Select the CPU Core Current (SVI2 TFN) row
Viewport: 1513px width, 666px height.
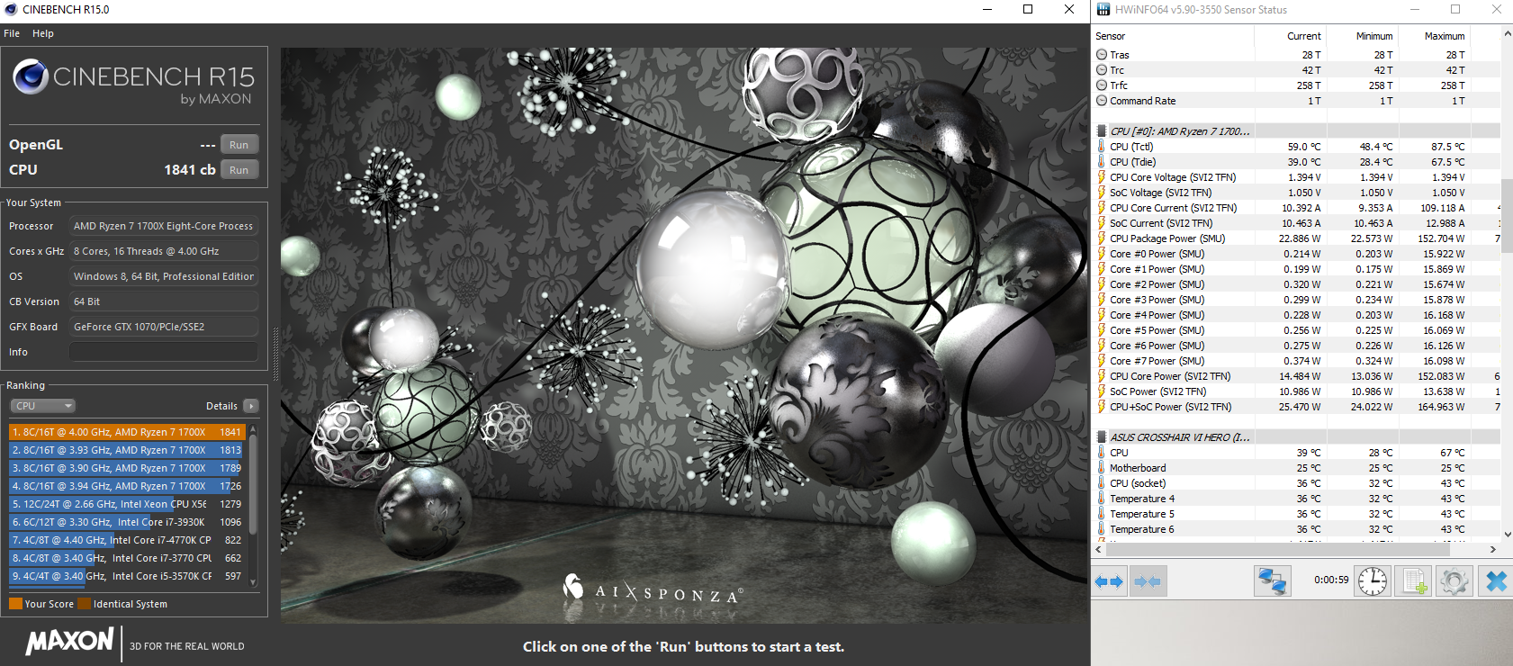[x=1296, y=208]
